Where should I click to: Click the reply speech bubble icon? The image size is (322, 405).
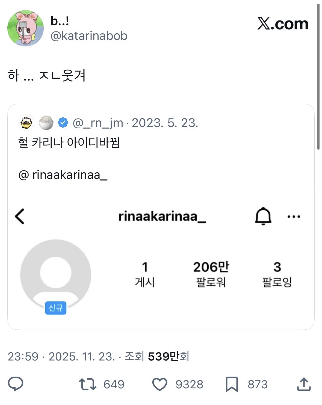pyautogui.click(x=16, y=384)
